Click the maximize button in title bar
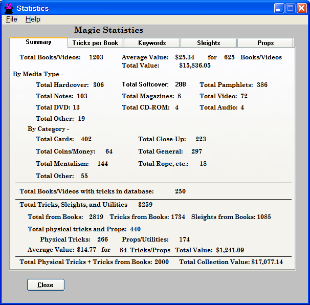Viewport: 310px width, 305px height. (x=290, y=8)
